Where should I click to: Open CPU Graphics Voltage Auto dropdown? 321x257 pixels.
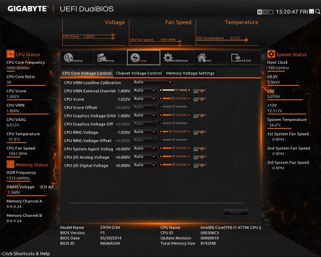pos(144,115)
